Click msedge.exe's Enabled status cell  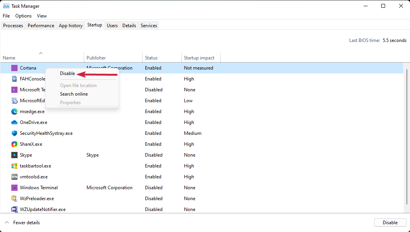click(153, 112)
